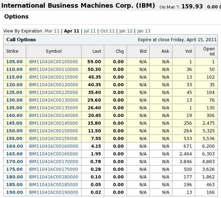This screenshot has width=221, height=198.
Task: Click the 185.00 strike price link
Action: click(14, 184)
